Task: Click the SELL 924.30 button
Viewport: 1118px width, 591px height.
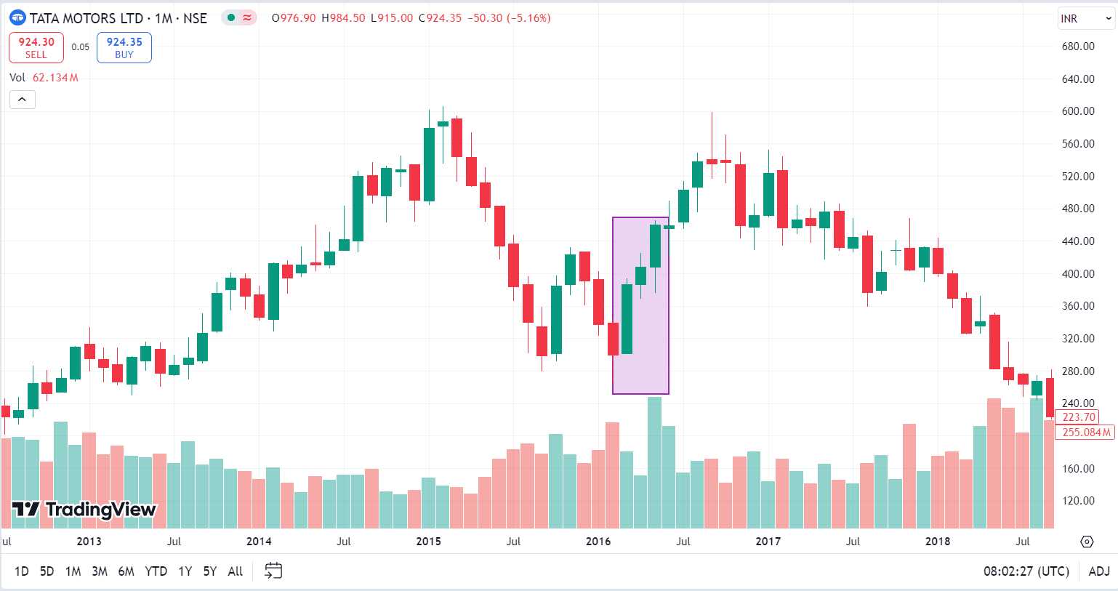Action: coord(36,47)
